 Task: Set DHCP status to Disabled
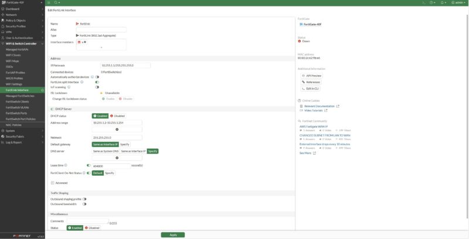[x=118, y=116]
